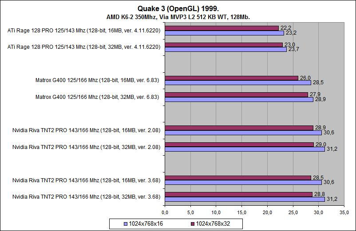This screenshot has height=231, width=356.
Task: Click the Matrox G400 32MB ver. 6.83 label
Action: click(x=97, y=97)
